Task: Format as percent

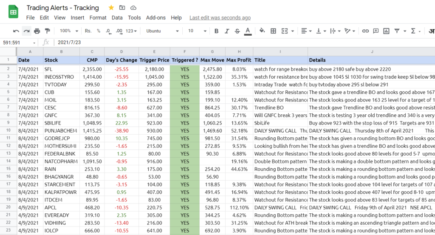Action: coord(99,31)
